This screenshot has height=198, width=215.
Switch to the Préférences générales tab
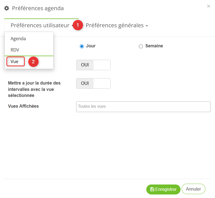pos(115,25)
